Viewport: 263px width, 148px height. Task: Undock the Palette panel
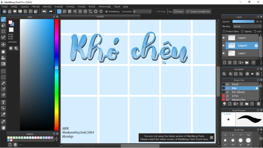54,134
